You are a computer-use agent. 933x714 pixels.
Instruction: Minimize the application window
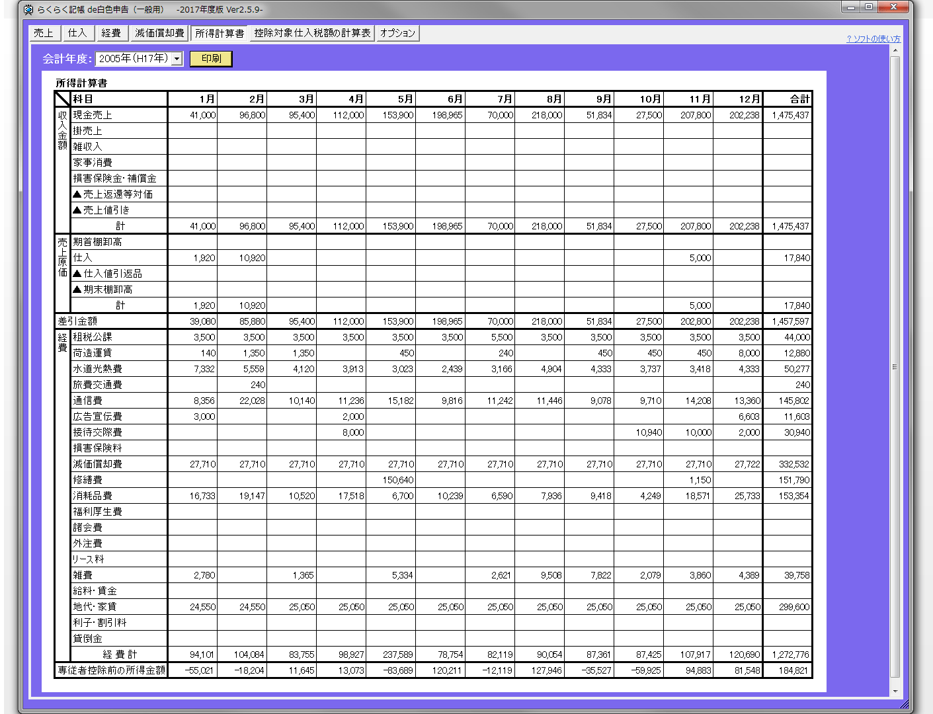[850, 7]
